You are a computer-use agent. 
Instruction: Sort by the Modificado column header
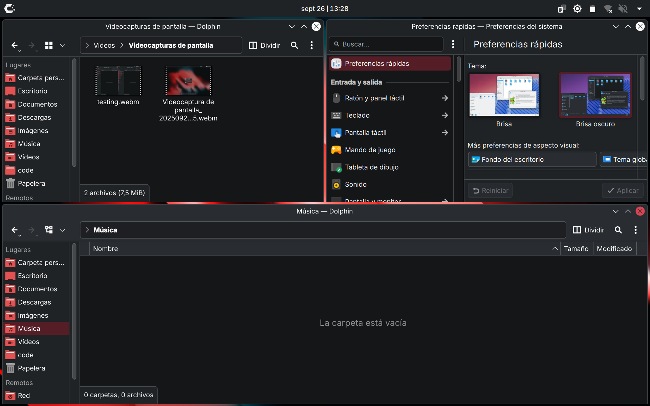point(614,249)
